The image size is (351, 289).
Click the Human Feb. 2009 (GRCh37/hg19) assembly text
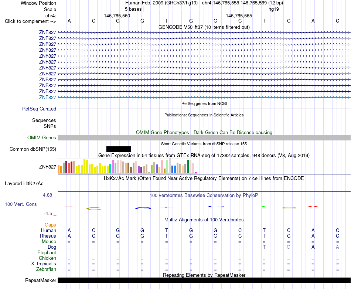161,3
